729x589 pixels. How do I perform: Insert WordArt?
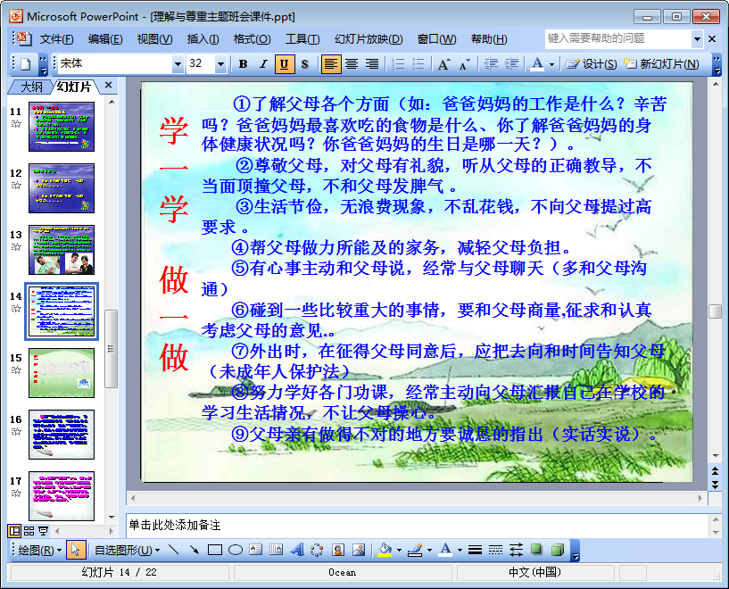[296, 551]
